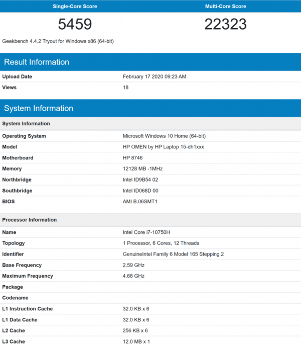
Task: Click the BIOS row label
Action: 9,201
